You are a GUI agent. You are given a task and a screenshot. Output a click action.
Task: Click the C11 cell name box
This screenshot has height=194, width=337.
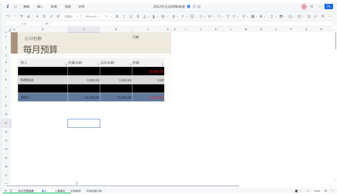click(x=24, y=24)
